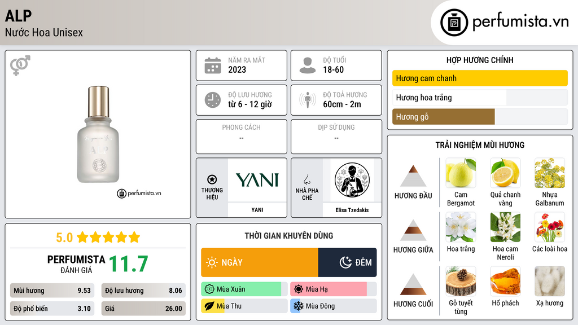The image size is (578, 325).
Task: Click the Hương gỗ accord bar
Action: (480, 117)
